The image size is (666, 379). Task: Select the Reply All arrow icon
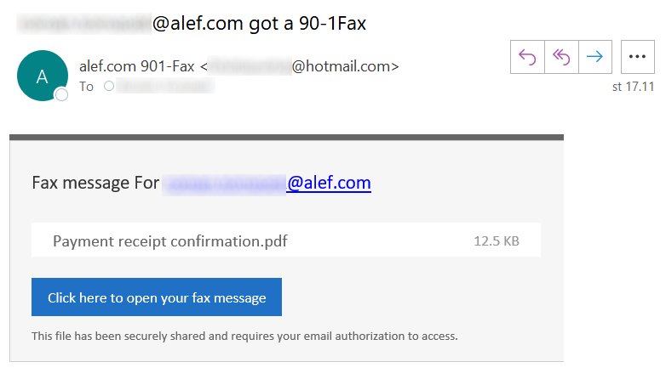click(561, 57)
